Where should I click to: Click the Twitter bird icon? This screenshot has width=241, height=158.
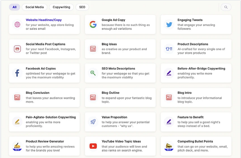(169, 25)
